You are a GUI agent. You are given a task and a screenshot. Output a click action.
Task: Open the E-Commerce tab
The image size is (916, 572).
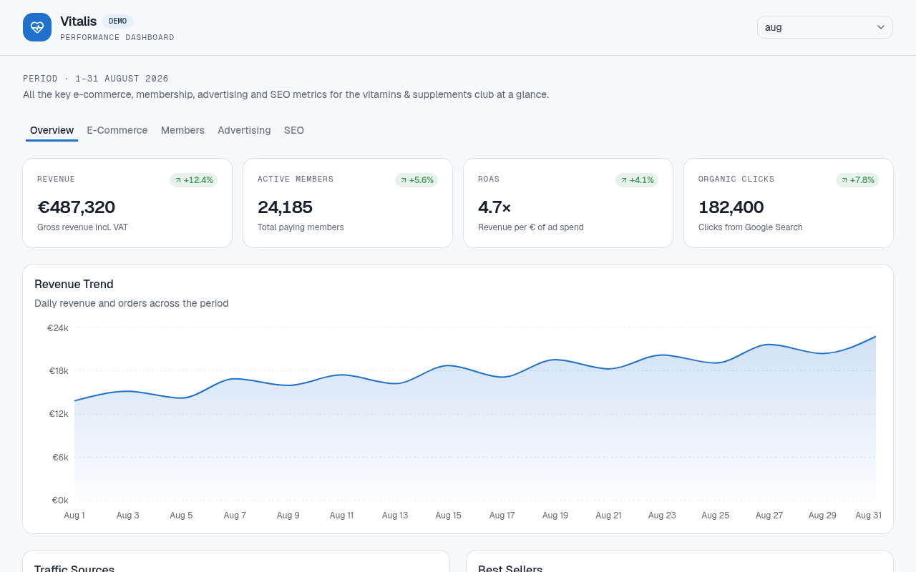click(x=117, y=130)
